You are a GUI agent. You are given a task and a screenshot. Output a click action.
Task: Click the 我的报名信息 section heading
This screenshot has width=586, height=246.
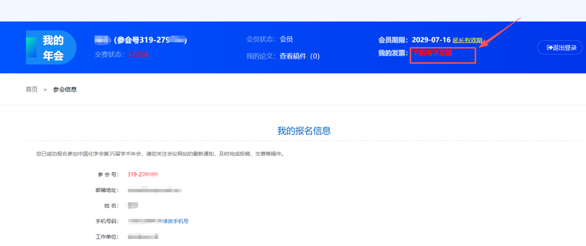304,131
